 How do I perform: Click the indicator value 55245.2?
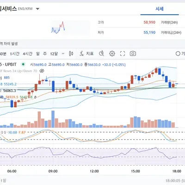pos(10,84)
